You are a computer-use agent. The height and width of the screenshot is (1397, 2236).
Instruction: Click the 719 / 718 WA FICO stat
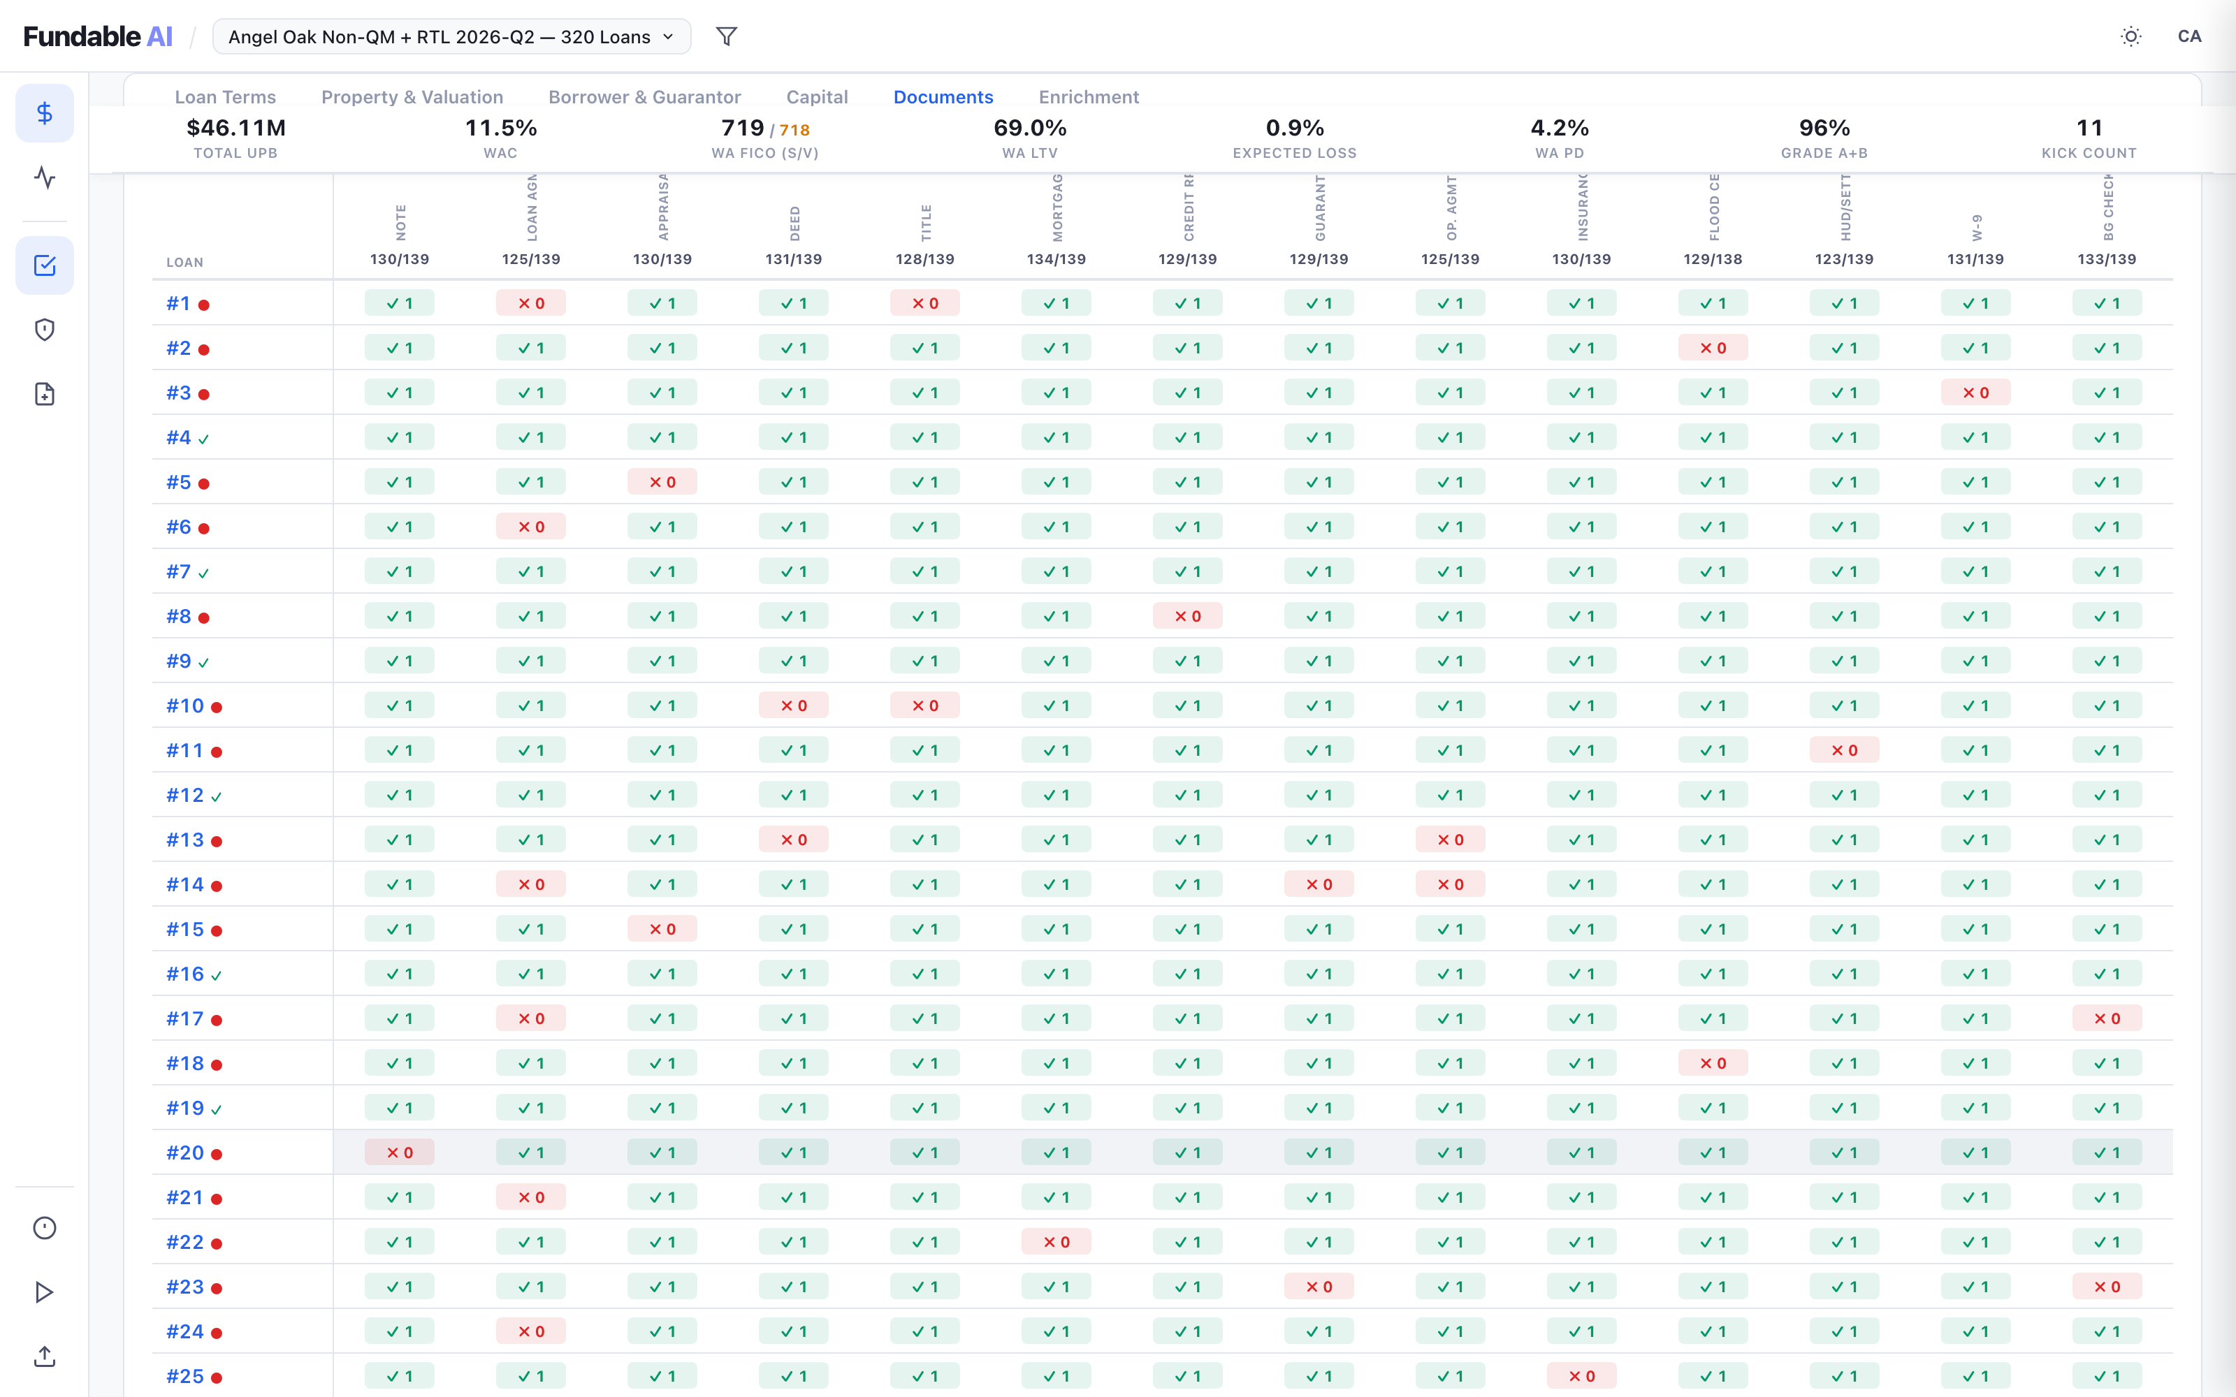[x=765, y=138]
